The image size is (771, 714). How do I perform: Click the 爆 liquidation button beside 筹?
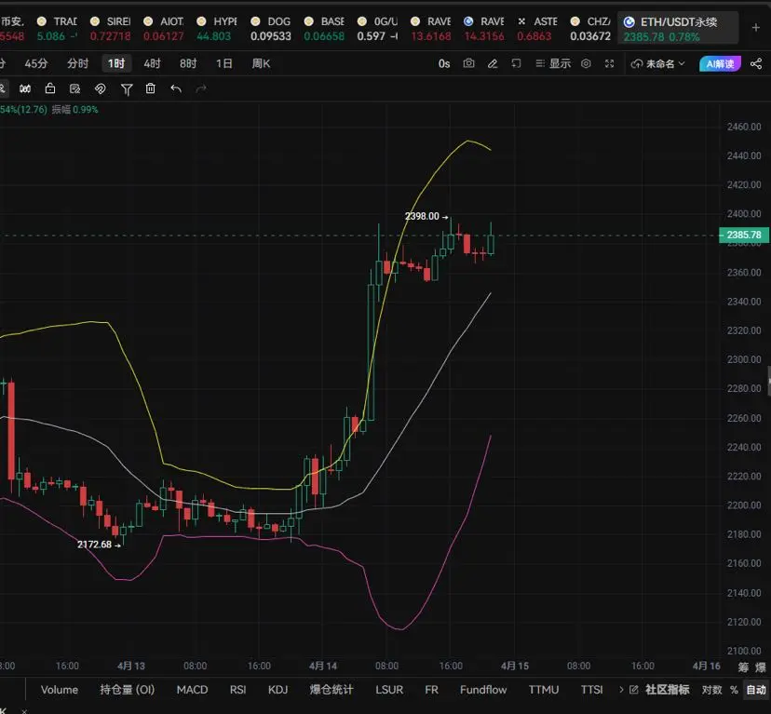pyautogui.click(x=760, y=667)
